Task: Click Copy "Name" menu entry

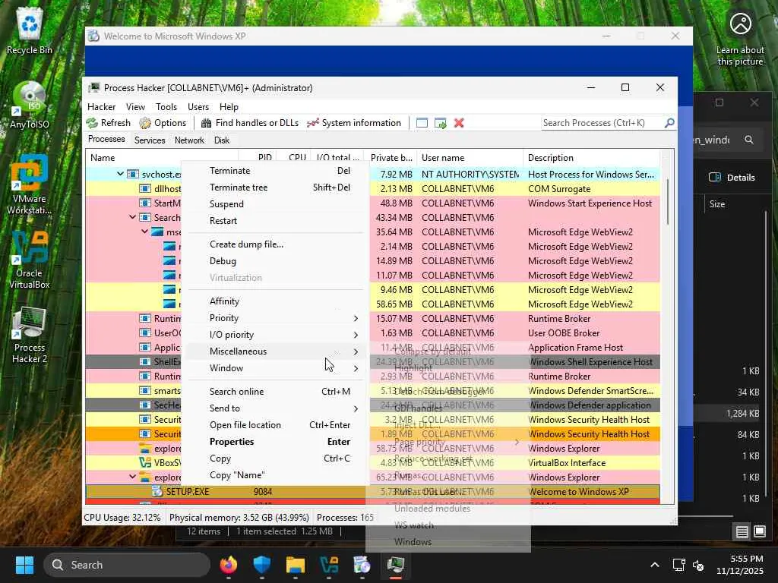Action: 274,475
